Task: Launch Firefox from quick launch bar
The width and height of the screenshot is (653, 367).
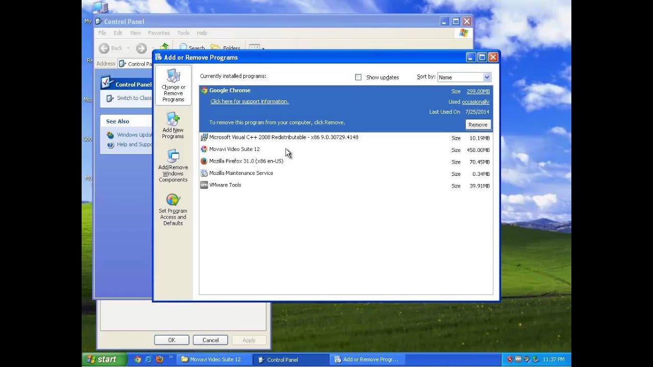Action: 159,359
